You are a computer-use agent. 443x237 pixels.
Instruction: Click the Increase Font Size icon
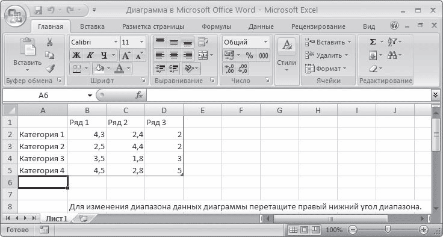point(125,55)
